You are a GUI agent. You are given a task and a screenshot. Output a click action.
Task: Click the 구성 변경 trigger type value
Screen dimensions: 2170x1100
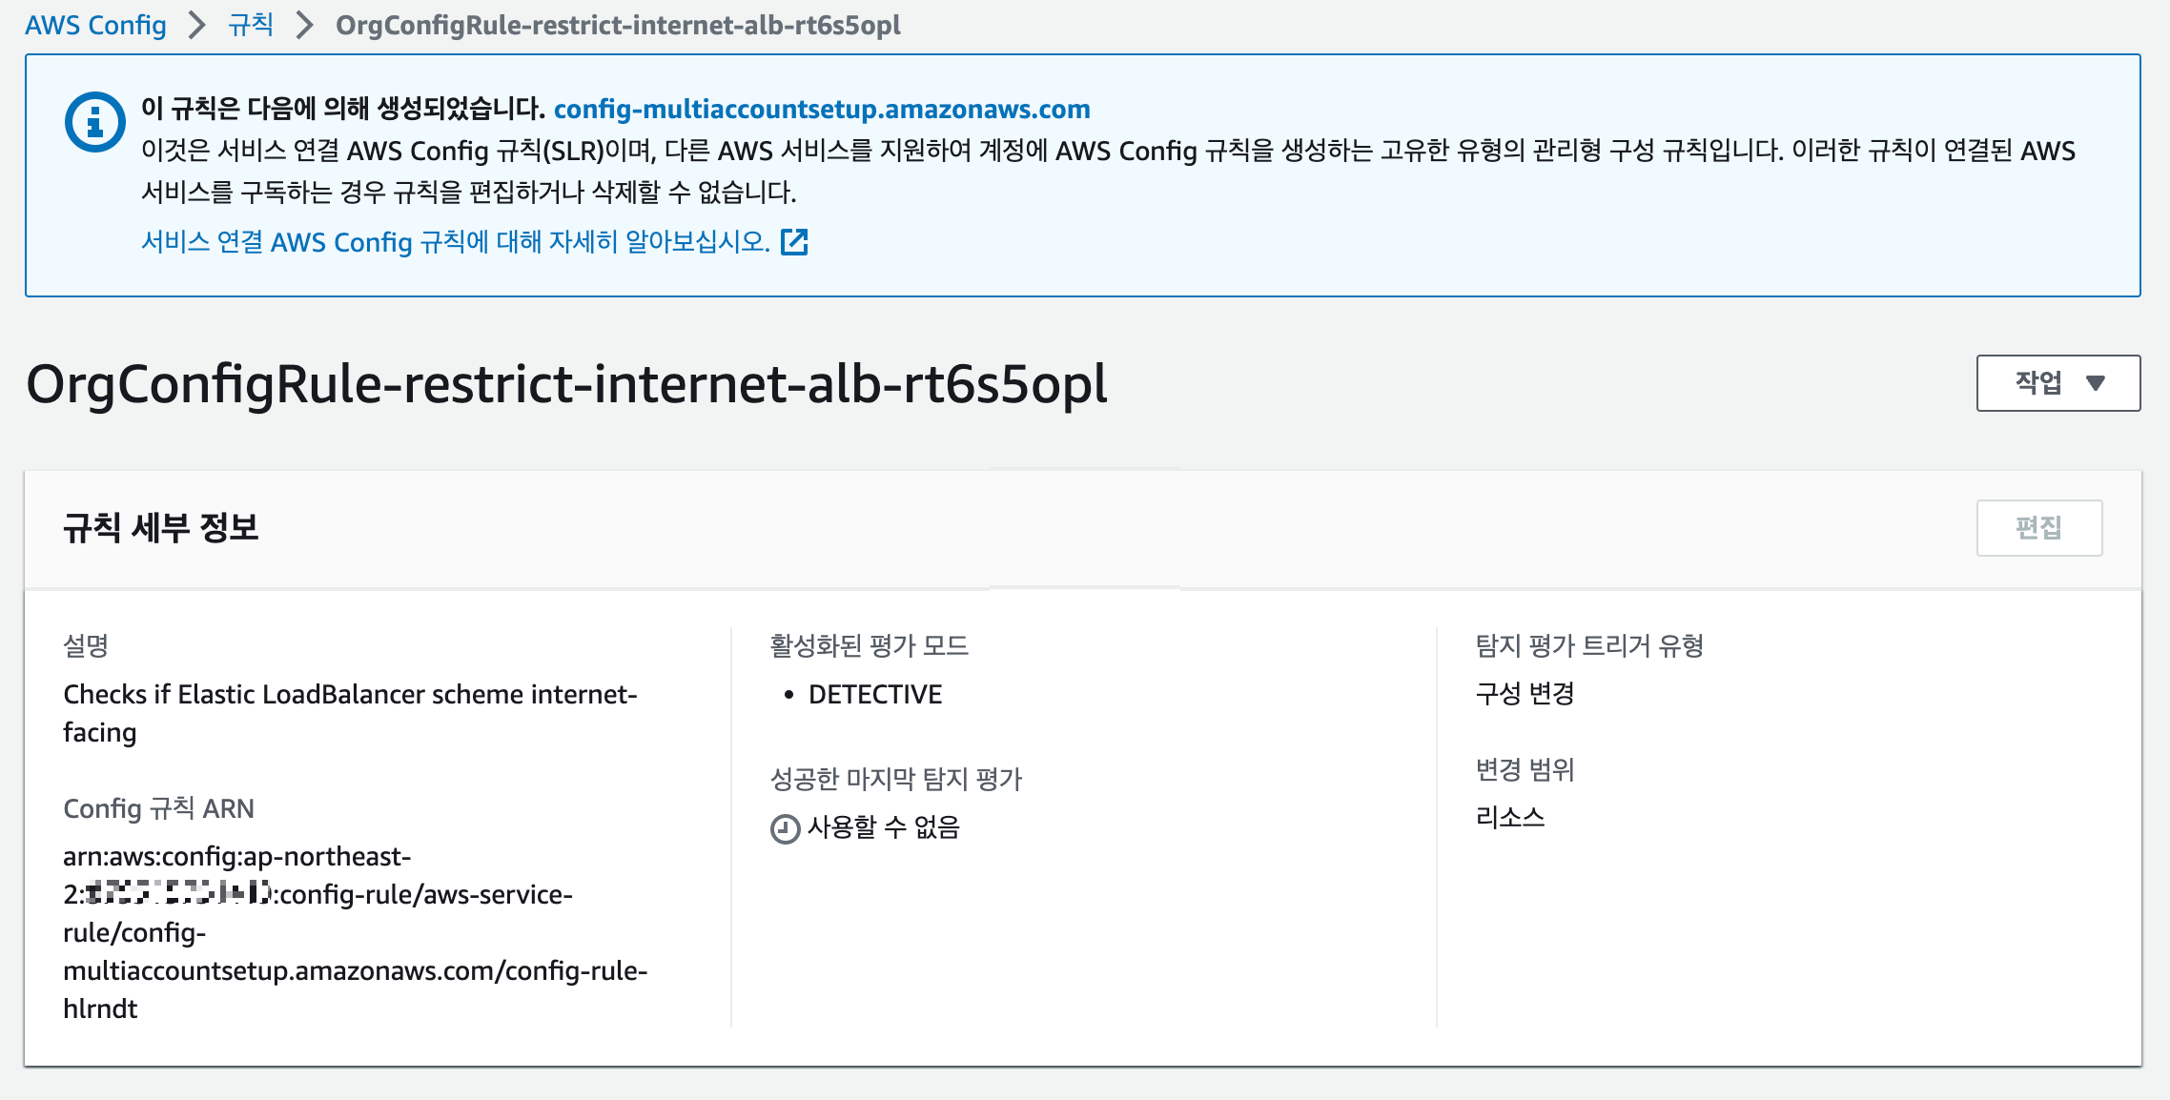coord(1525,693)
